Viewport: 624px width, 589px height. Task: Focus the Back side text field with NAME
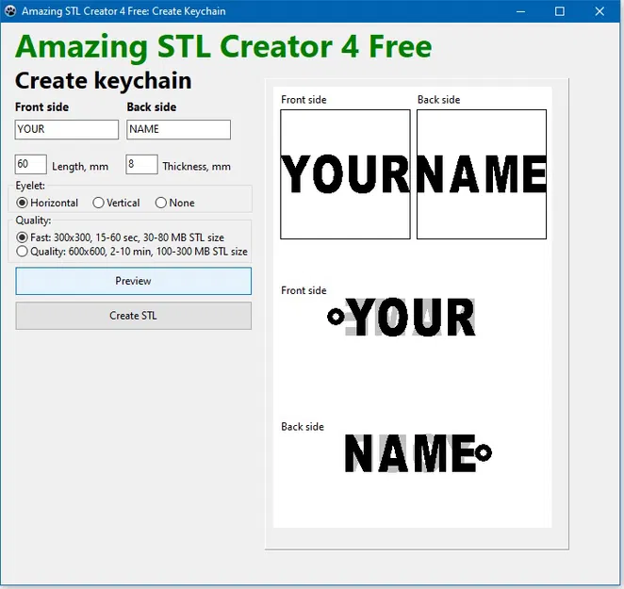tap(179, 130)
